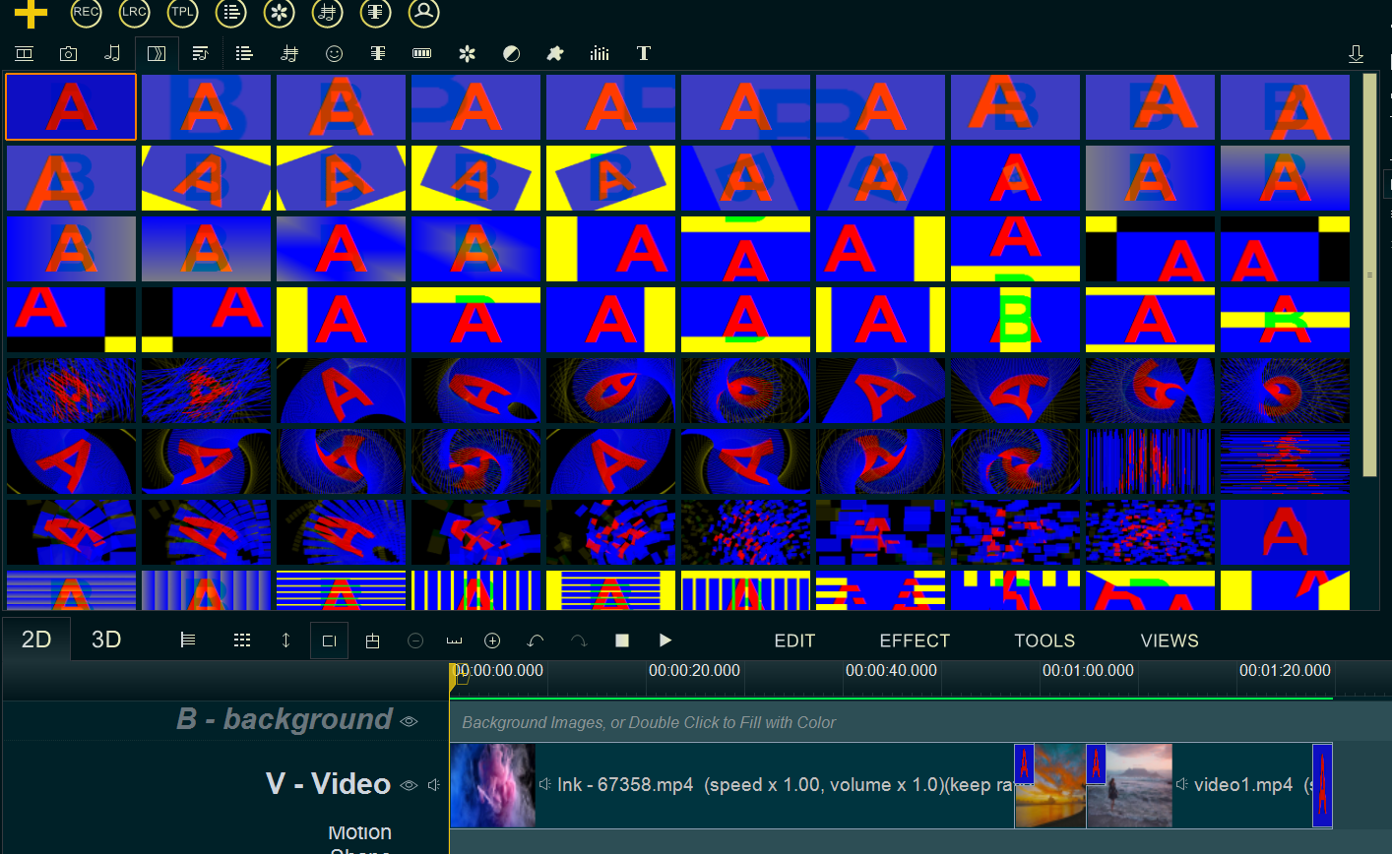Select the plain red A on blue thumbnail
This screenshot has width=1392, height=854.
[1285, 532]
